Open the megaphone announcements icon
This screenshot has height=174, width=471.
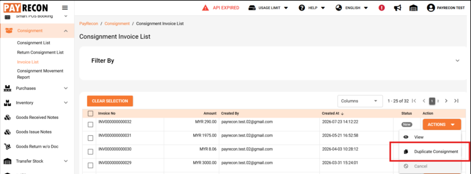(x=397, y=8)
